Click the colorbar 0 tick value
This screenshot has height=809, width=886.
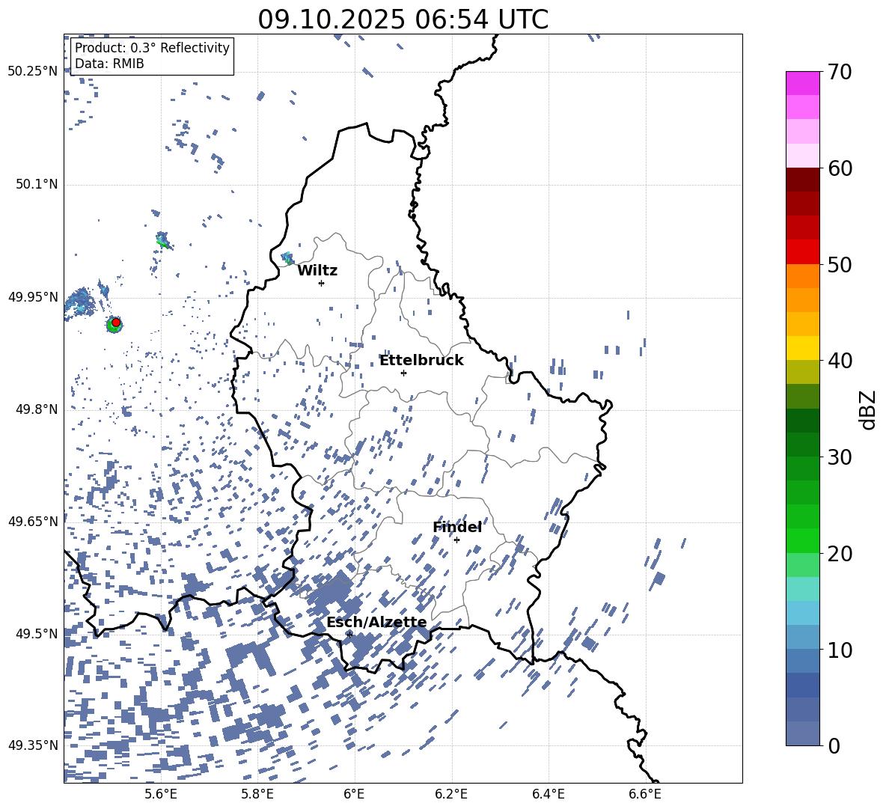tap(834, 745)
